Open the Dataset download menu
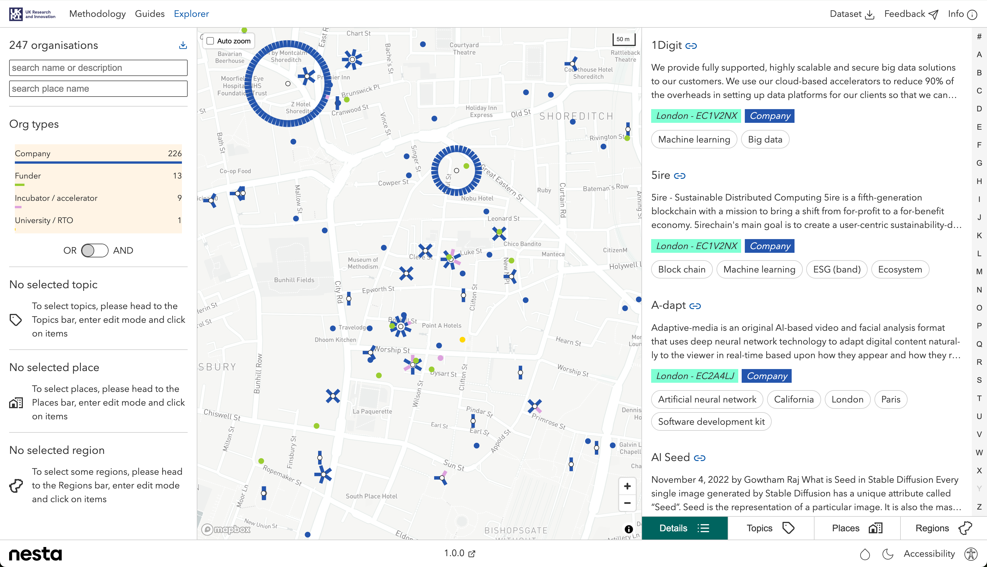 [x=852, y=14]
